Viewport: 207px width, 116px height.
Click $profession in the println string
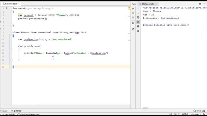[x=98, y=53]
